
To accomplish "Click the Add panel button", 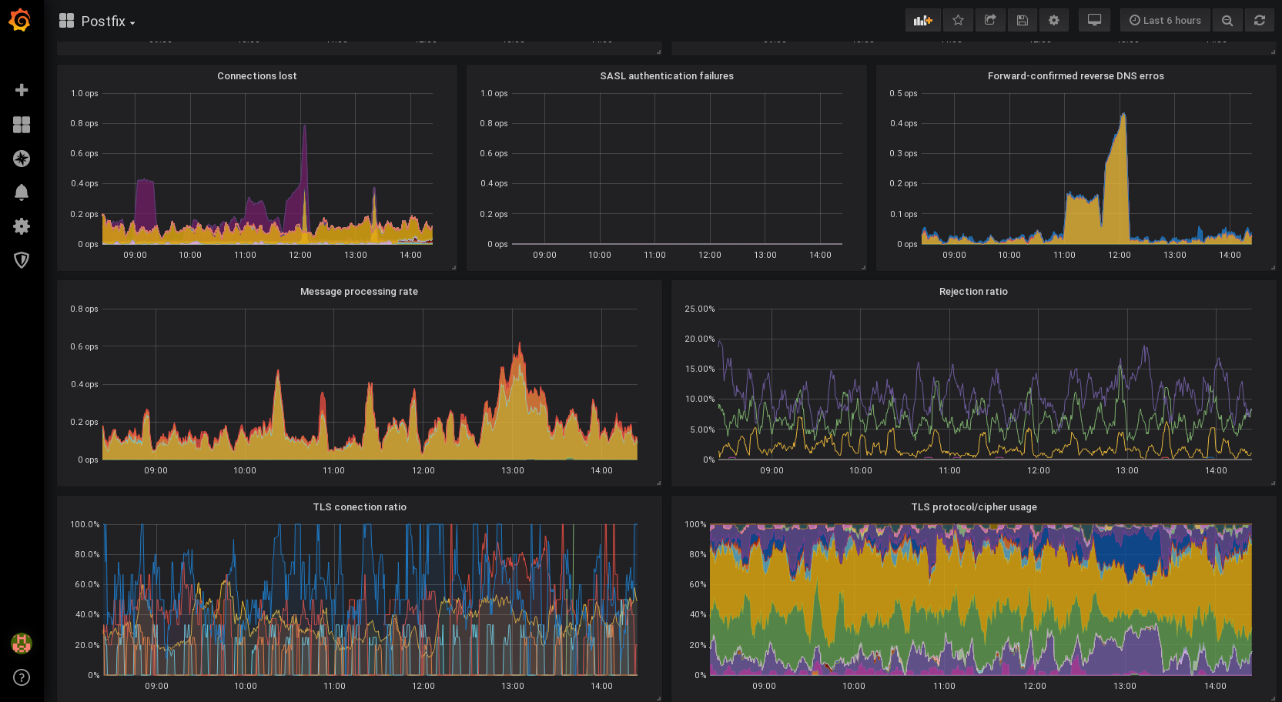I will pyautogui.click(x=922, y=21).
